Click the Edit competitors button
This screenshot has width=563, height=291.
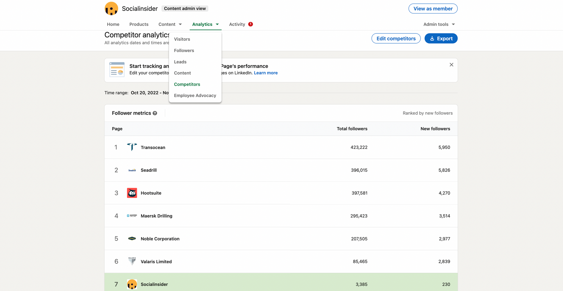pyautogui.click(x=396, y=39)
